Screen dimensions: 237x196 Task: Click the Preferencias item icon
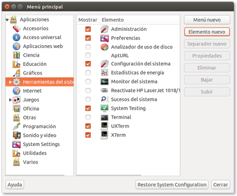pos(105,38)
